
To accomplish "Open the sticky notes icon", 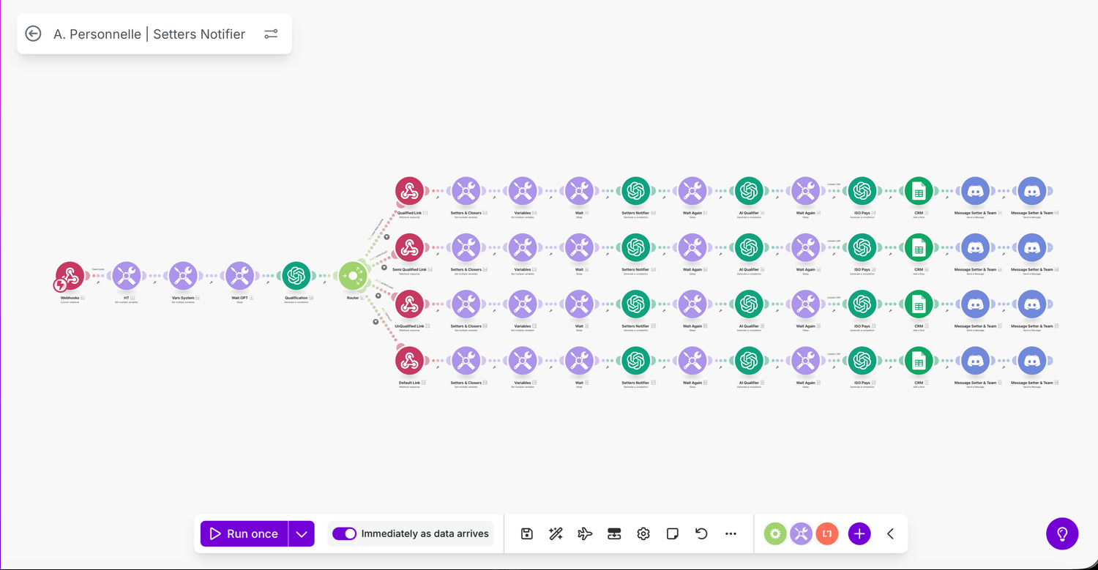I will (x=673, y=534).
